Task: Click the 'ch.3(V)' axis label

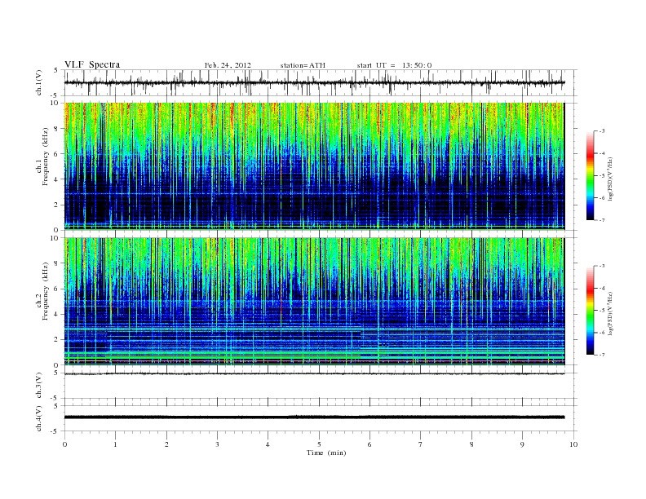Action: [x=39, y=385]
